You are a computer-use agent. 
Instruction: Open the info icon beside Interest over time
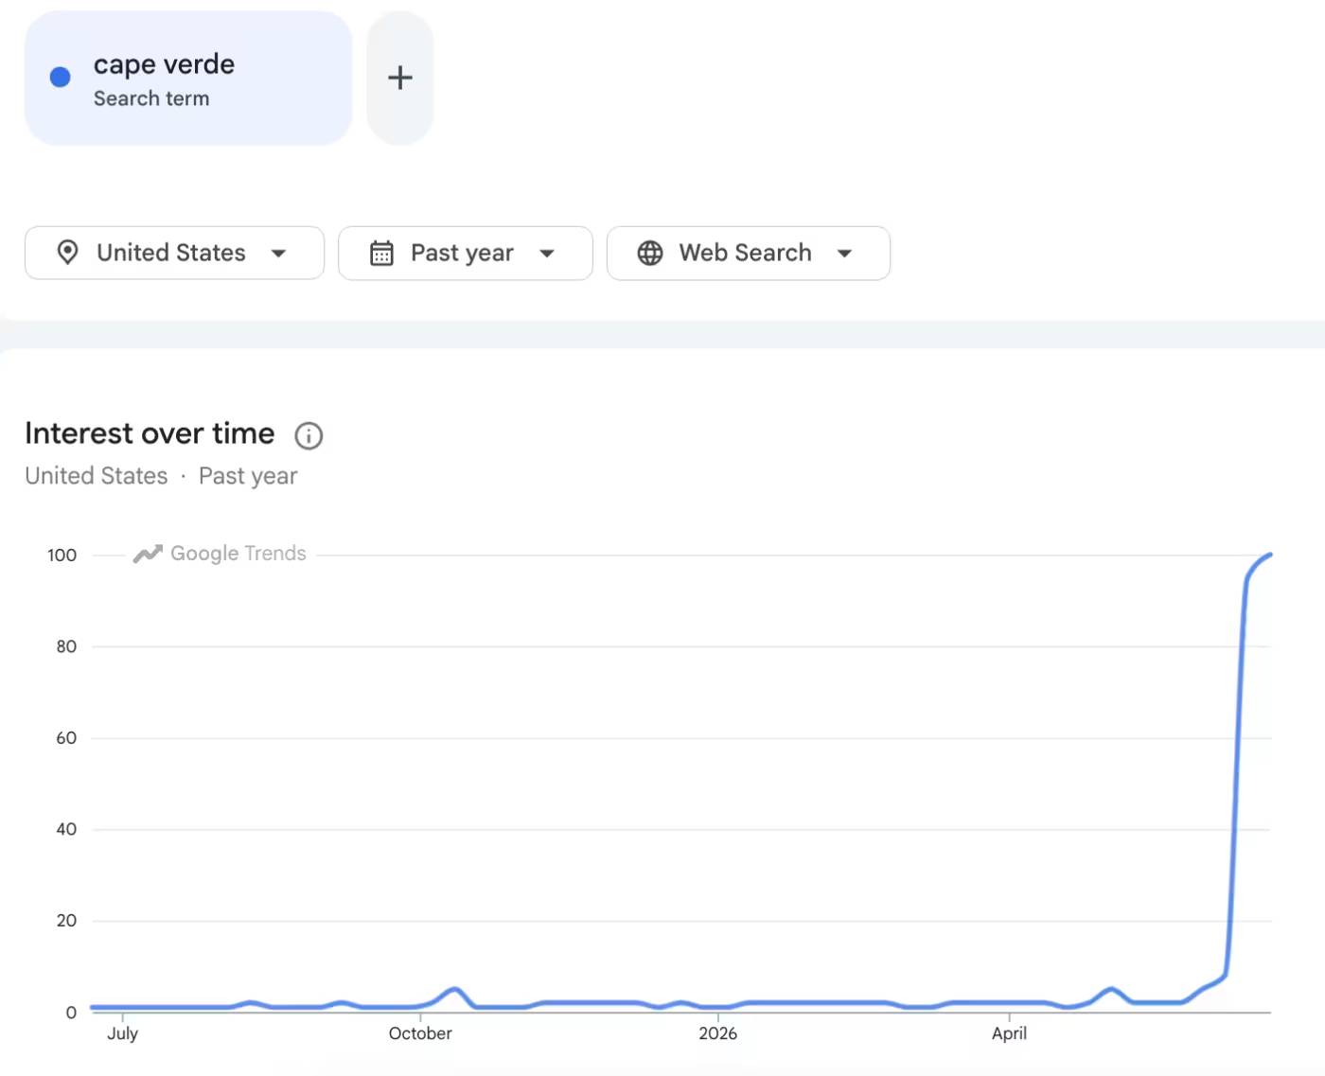tap(309, 435)
